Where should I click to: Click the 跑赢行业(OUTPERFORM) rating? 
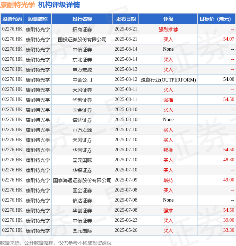pyautogui.click(x=168, y=80)
